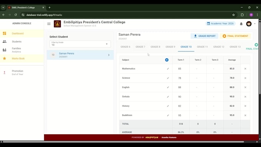This screenshot has width=261, height=147.
Task: Bookmark this page with star icon
Action: coord(233,15)
